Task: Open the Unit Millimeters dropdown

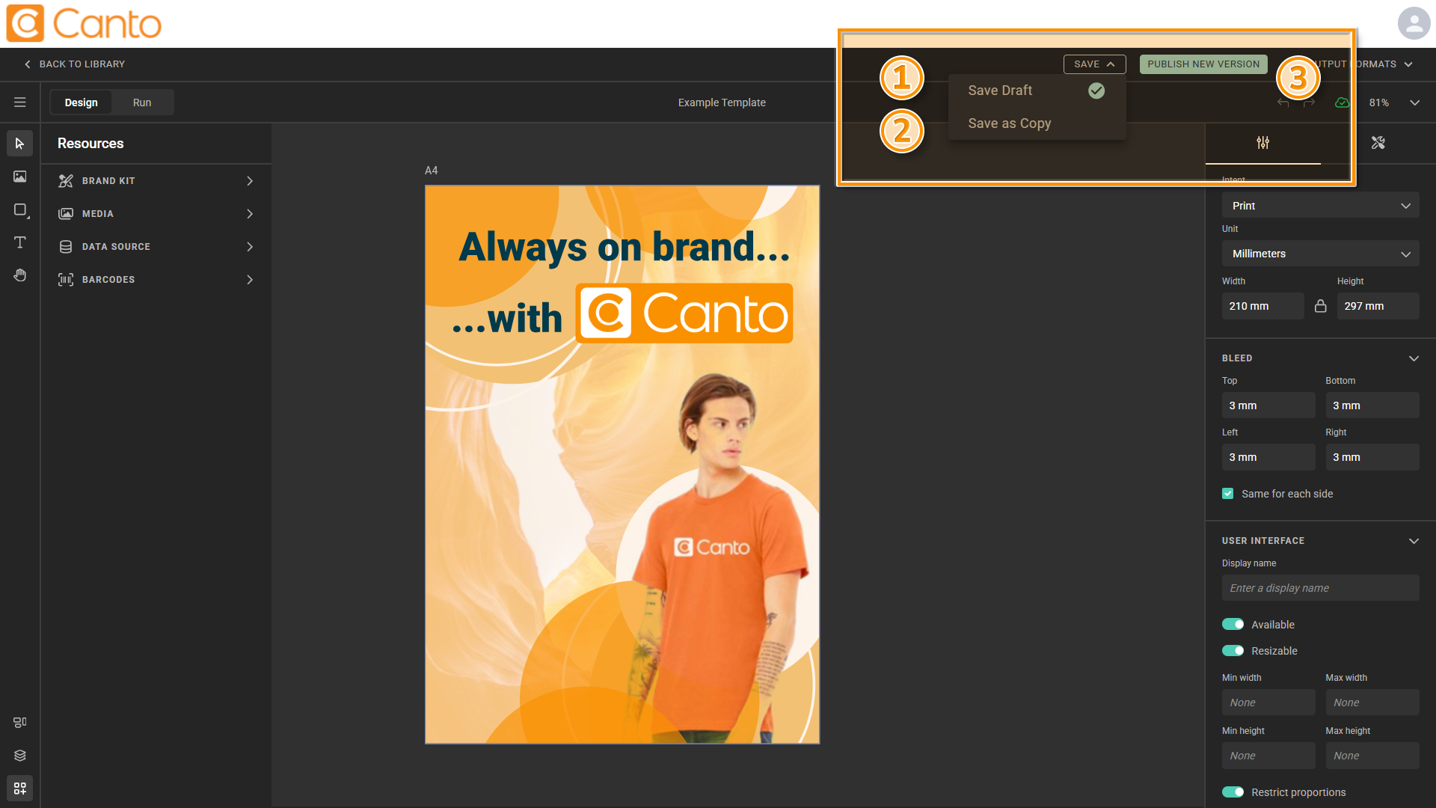Action: point(1320,254)
